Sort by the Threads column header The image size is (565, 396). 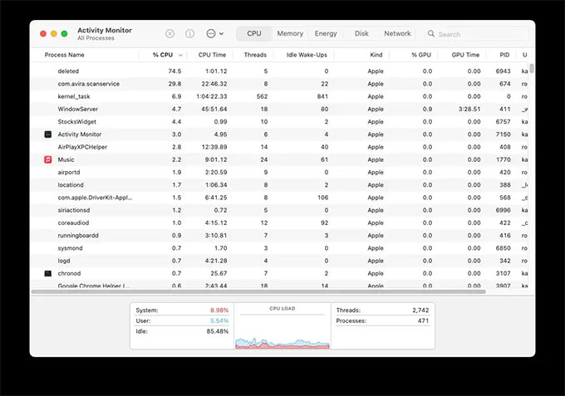(255, 55)
